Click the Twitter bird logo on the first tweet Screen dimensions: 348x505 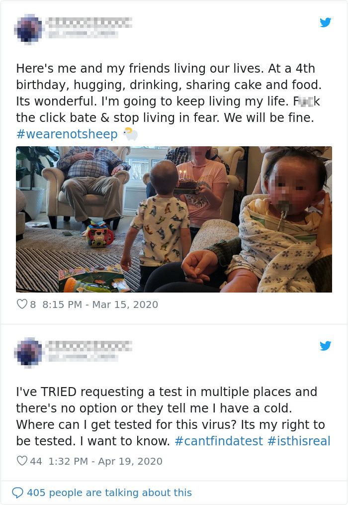pos(326,22)
